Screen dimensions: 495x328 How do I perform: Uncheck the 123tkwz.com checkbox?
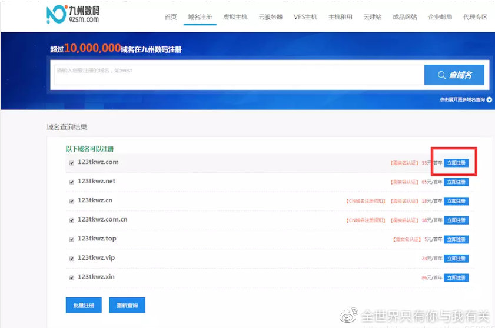[72, 163]
